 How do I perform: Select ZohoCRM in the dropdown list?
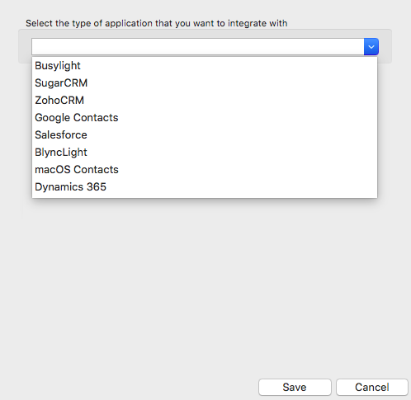205,101
